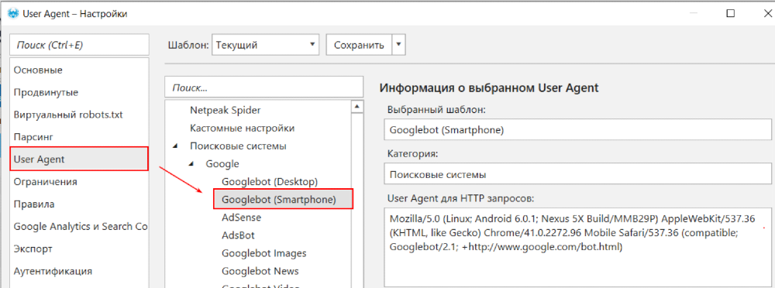Click the Шаблон: label
The height and width of the screenshot is (288, 775).
point(188,46)
